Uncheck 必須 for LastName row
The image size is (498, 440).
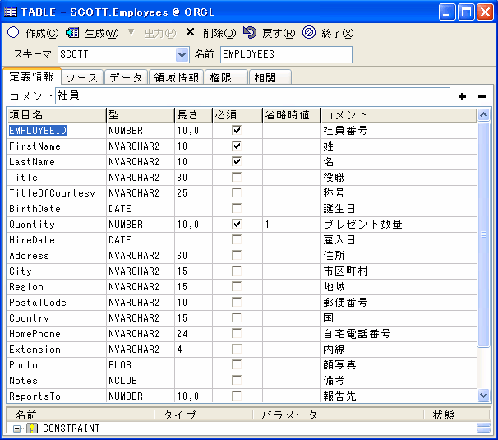coord(237,161)
